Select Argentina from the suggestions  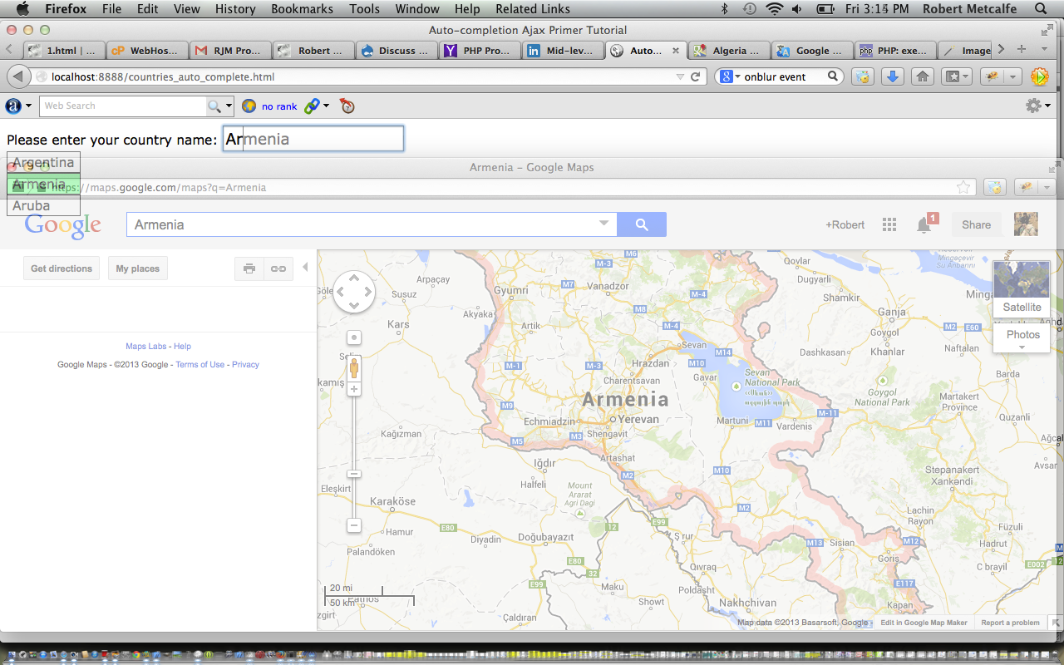tap(43, 162)
